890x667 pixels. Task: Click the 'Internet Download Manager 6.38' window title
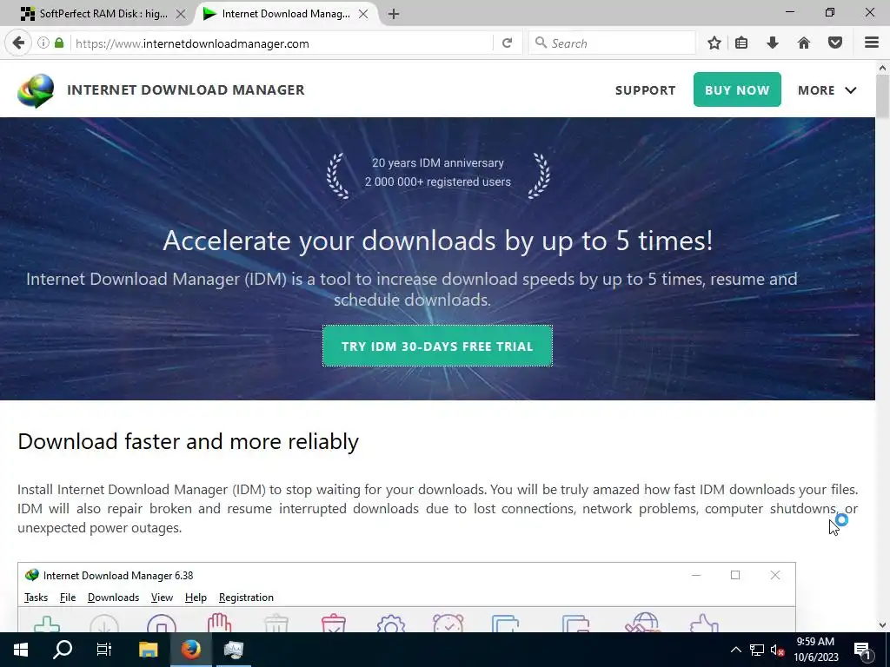point(118,576)
